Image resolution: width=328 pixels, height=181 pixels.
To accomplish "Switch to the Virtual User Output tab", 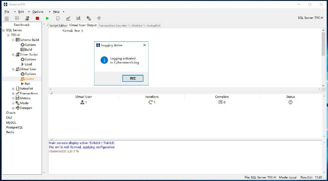I will click(83, 25).
